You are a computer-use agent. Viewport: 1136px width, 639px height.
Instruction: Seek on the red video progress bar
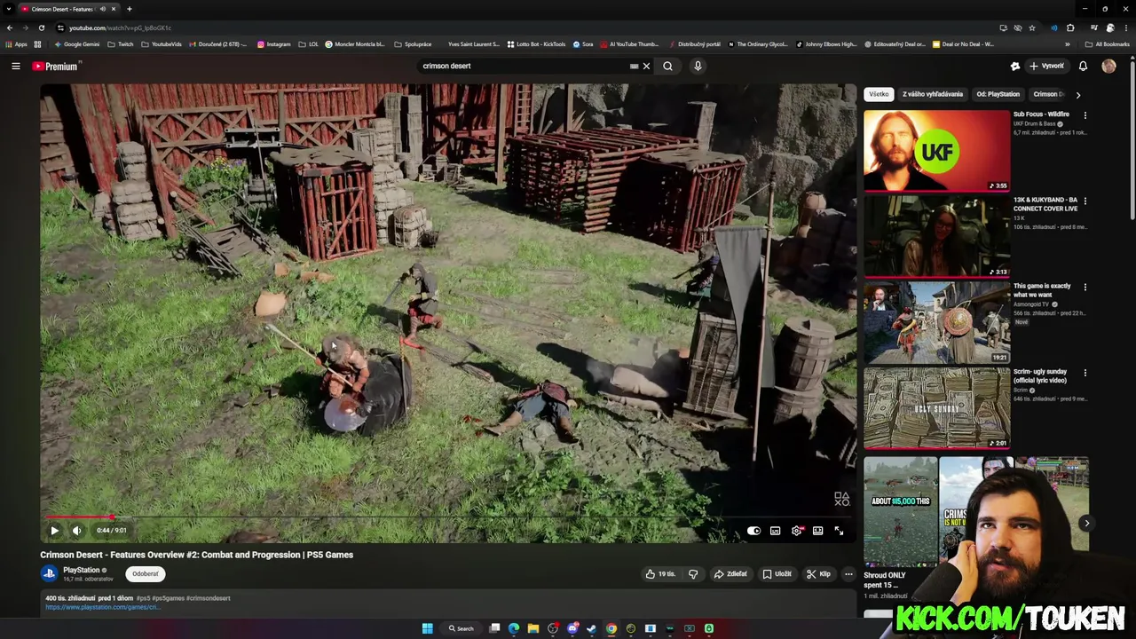click(448, 517)
